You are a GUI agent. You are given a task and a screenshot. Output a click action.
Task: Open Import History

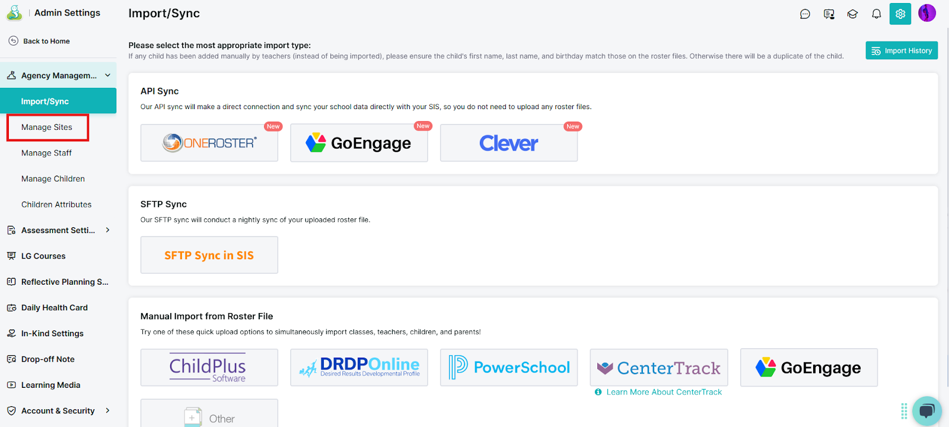(x=902, y=50)
